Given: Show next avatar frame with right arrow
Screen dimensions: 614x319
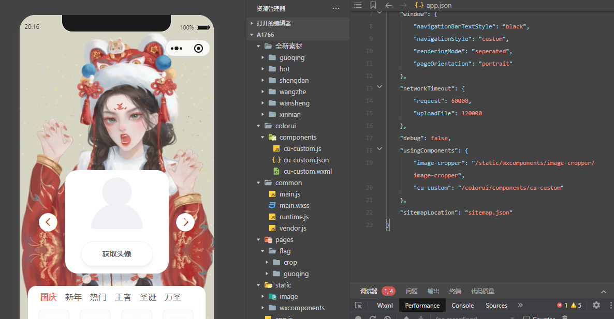Looking at the screenshot, I should [x=185, y=222].
